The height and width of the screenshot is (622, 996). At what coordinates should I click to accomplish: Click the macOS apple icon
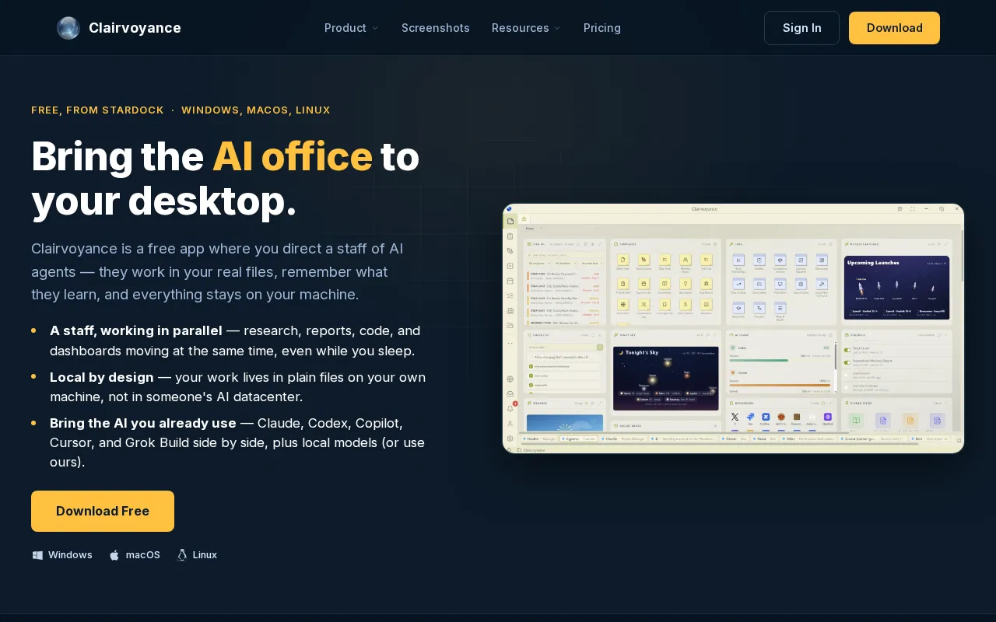pyautogui.click(x=114, y=555)
